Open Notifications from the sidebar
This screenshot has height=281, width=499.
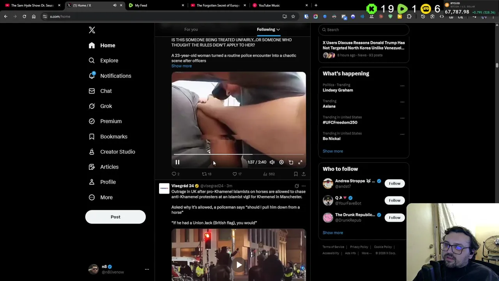pos(110,76)
